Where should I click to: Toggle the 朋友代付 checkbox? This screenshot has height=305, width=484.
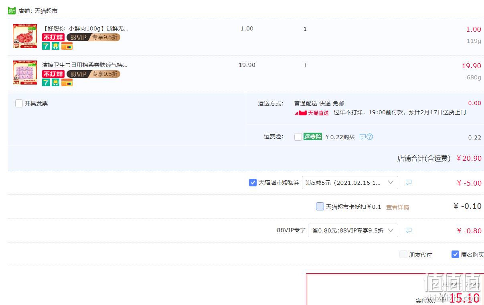pos(403,255)
